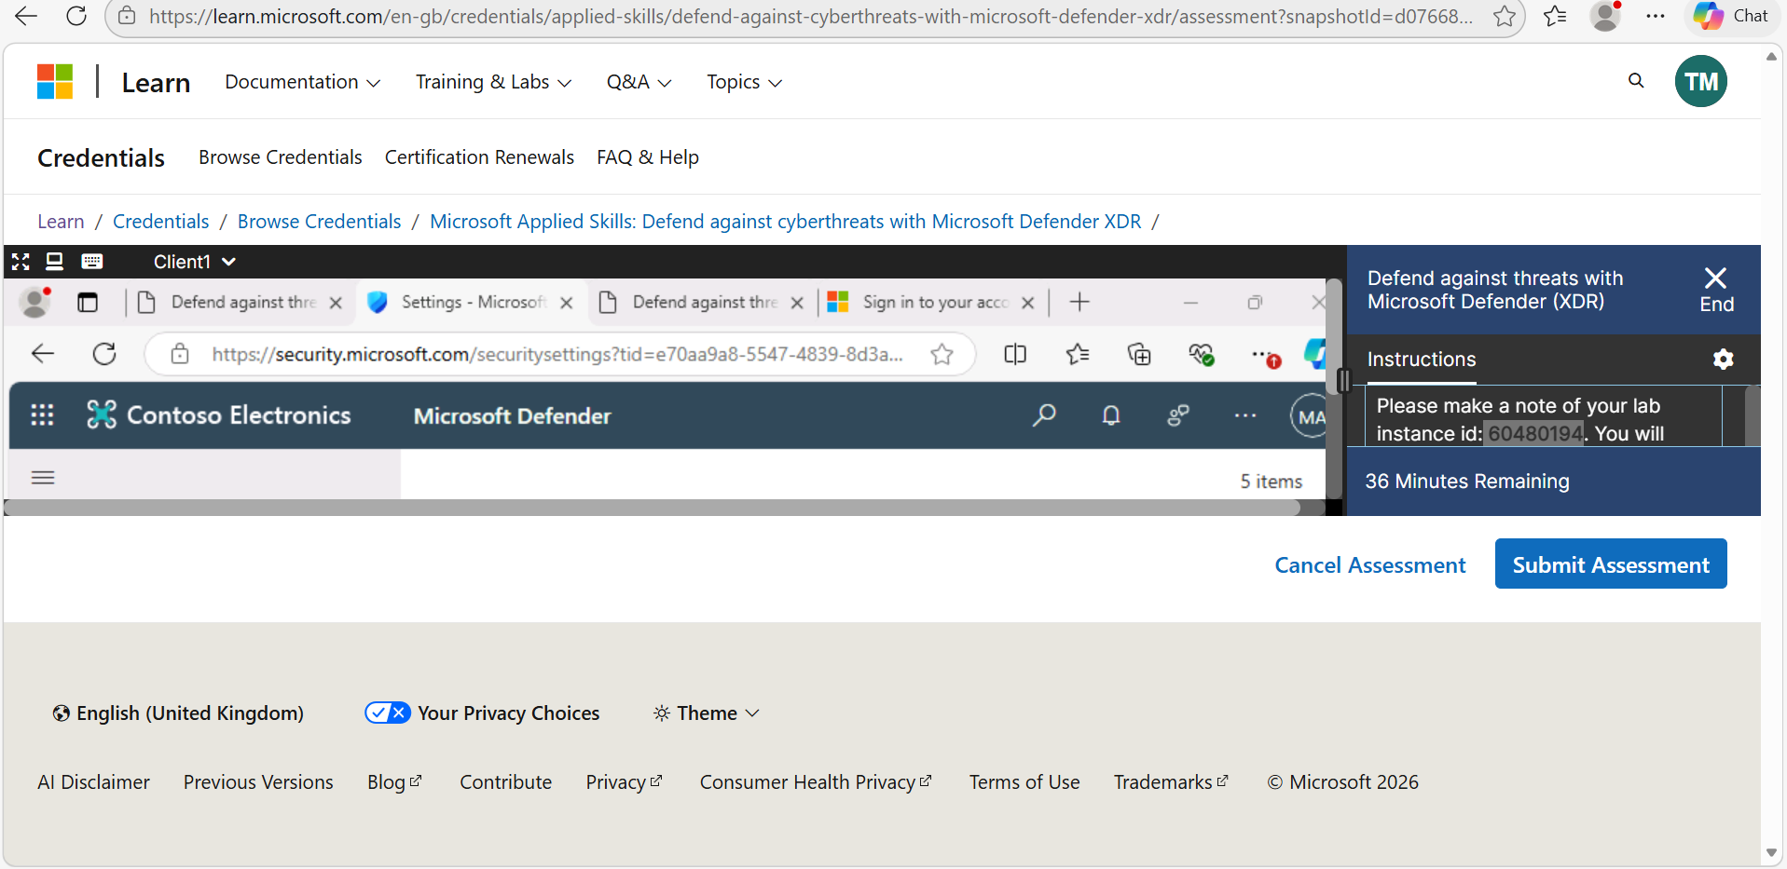Viewport: 1787px width, 869px height.
Task: Open the Contoso Electronics home logo
Action: [219, 415]
